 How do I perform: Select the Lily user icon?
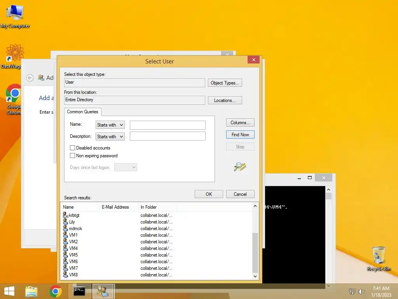pyautogui.click(x=65, y=222)
